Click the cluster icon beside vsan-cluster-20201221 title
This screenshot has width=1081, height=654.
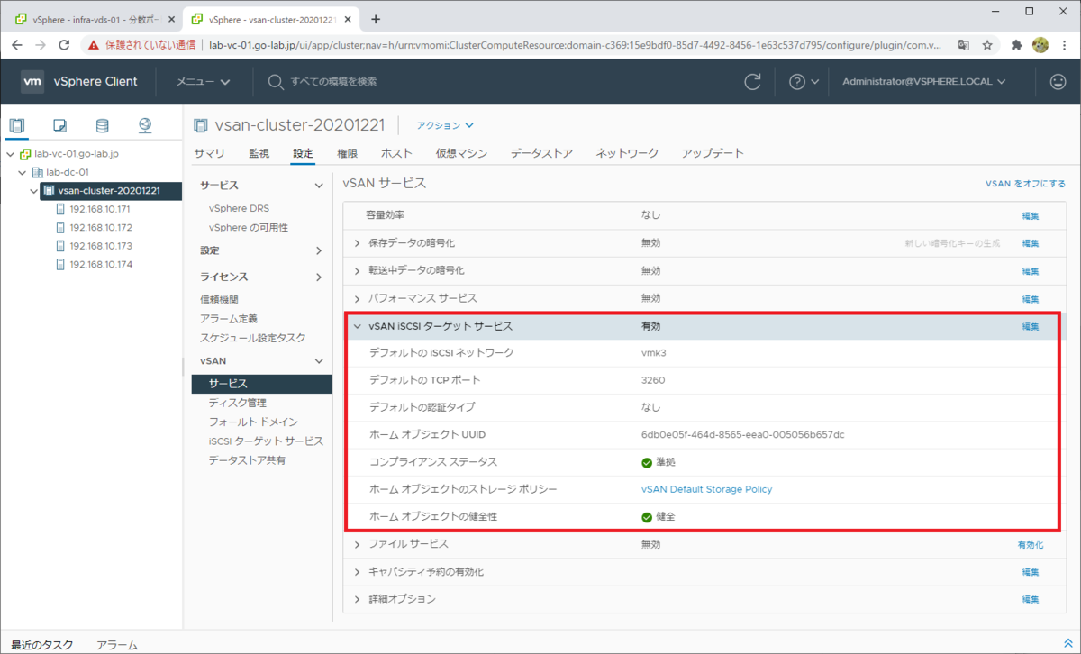point(201,125)
